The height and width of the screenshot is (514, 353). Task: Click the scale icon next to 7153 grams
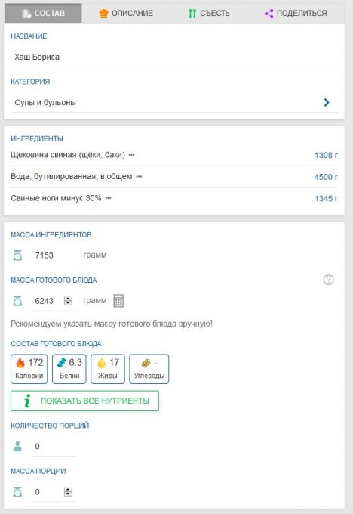[x=17, y=255]
